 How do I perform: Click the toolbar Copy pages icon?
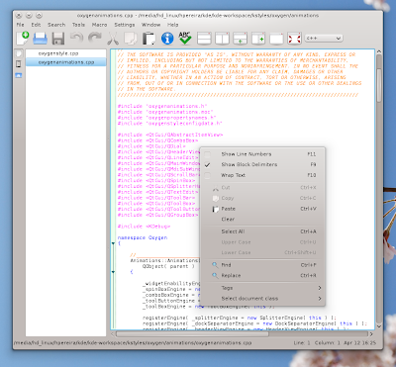click(131, 39)
